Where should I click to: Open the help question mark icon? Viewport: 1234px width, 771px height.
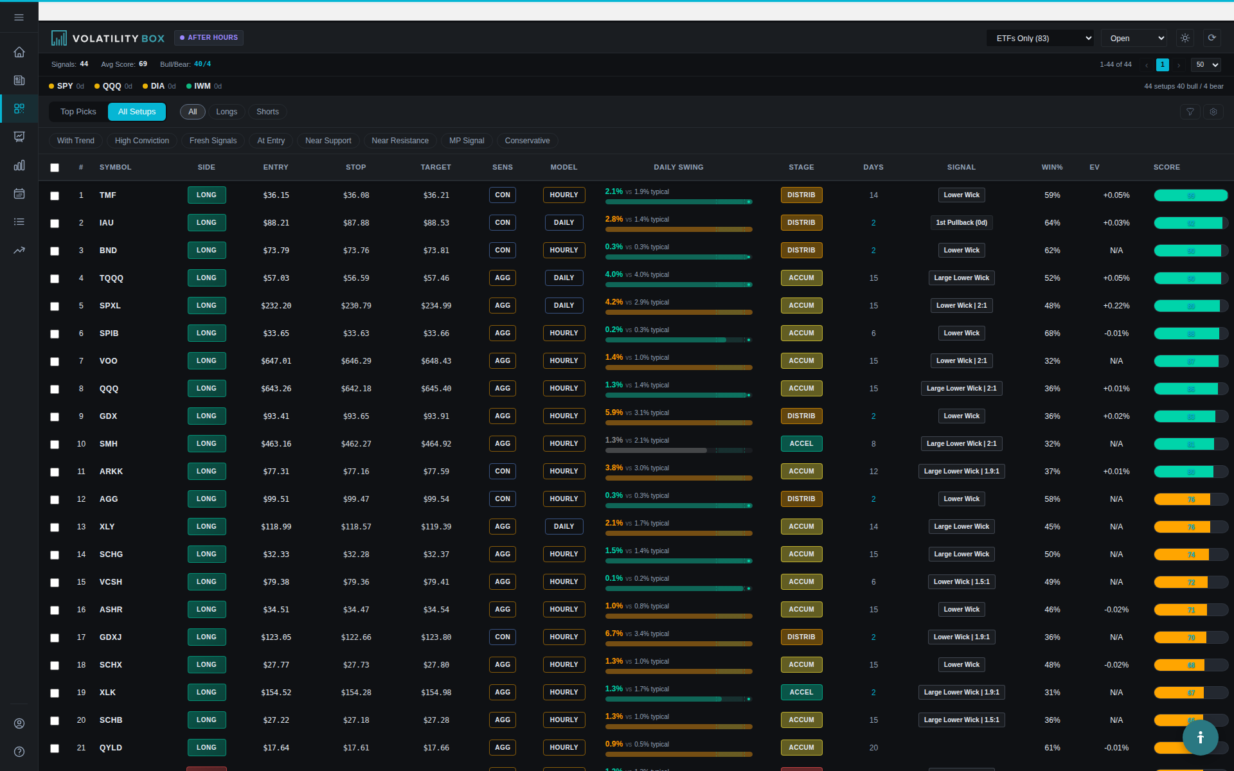(x=19, y=752)
